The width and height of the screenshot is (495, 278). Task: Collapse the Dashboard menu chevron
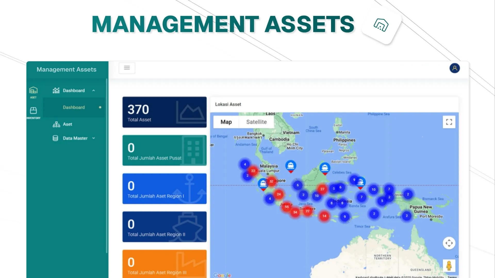point(94,91)
